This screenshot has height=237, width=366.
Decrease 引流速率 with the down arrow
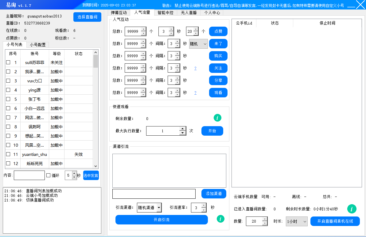coord(204,210)
